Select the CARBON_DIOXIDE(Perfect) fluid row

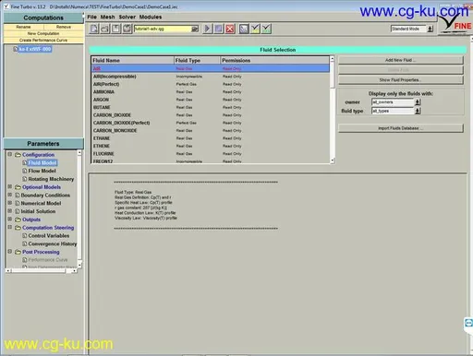pos(211,123)
